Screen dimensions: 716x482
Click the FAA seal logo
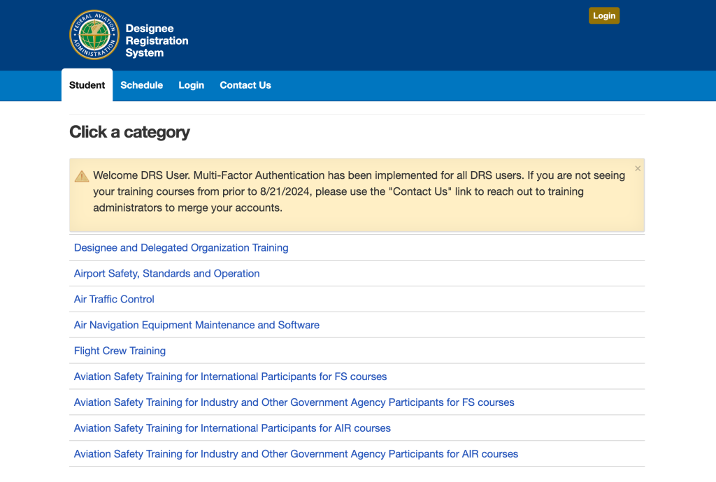pos(94,35)
